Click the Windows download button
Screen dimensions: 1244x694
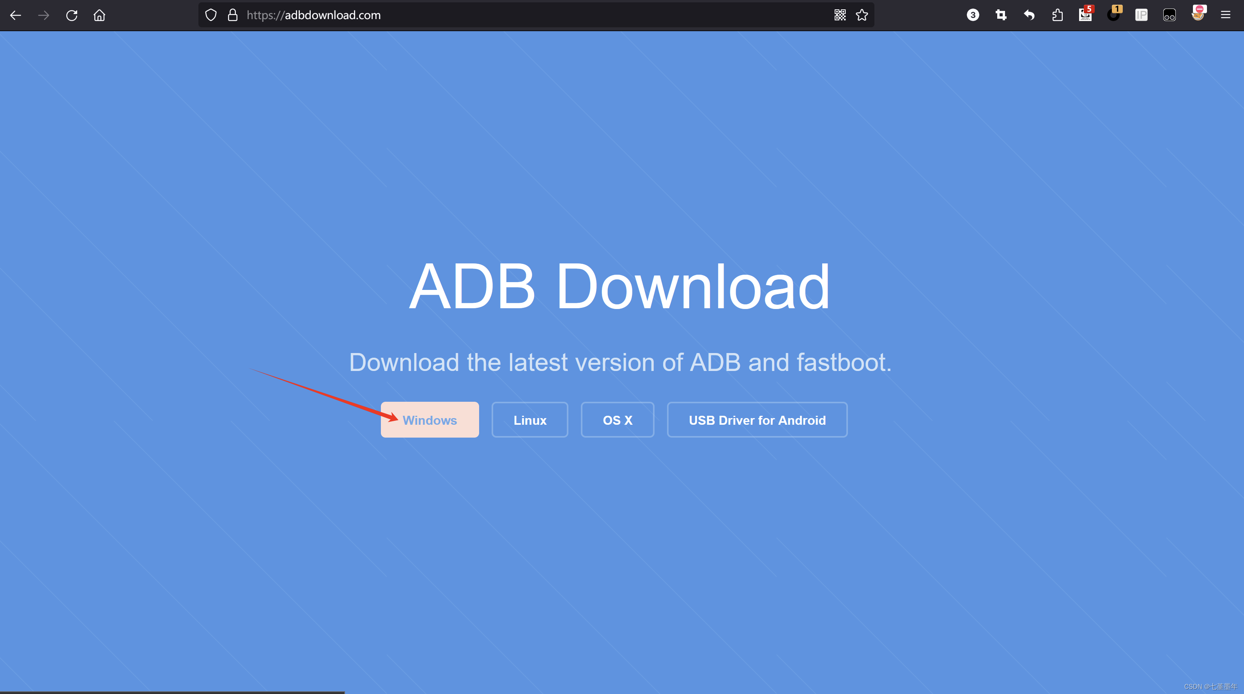430,420
